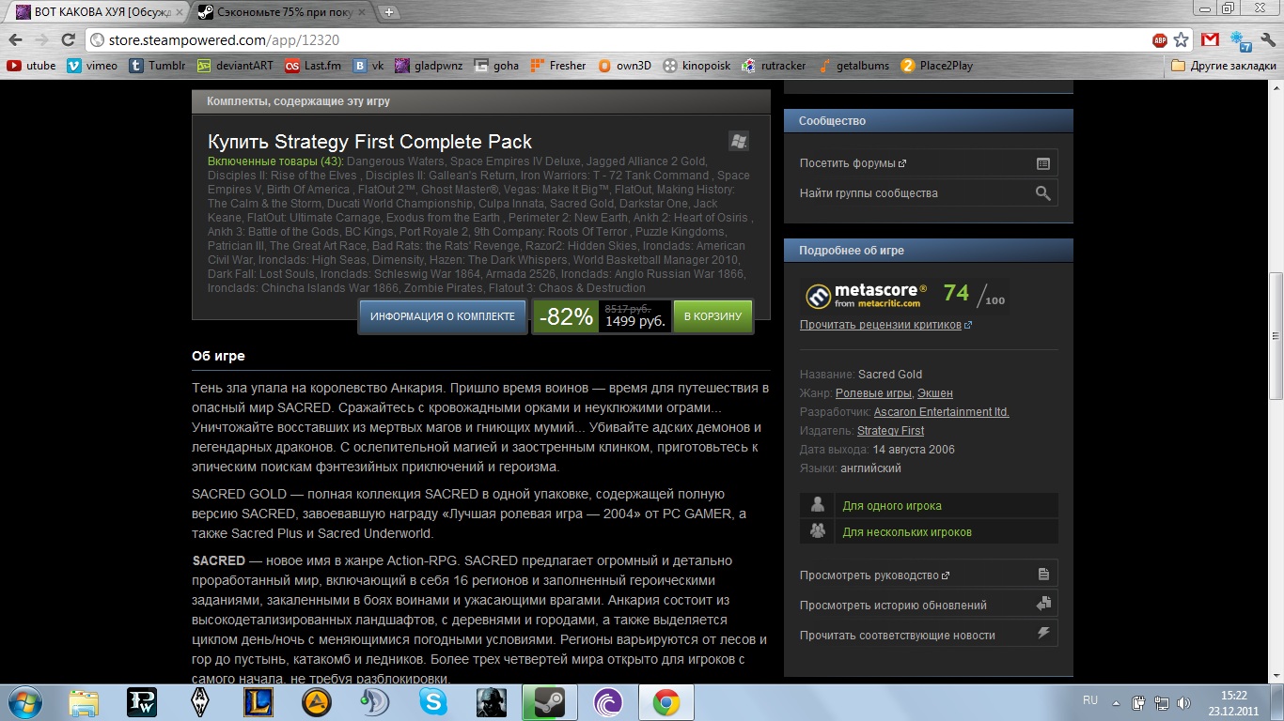Click the 1499 руб. price
Viewport: 1284px width, 721px height.
(634, 321)
